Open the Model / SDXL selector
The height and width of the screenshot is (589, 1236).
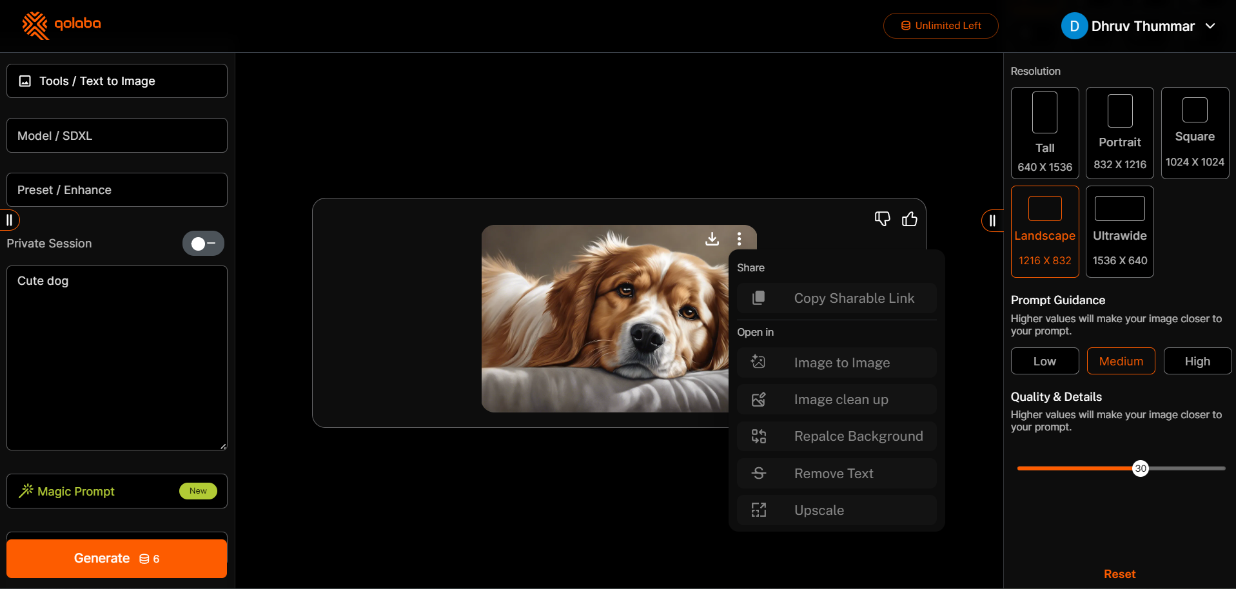[x=117, y=136]
